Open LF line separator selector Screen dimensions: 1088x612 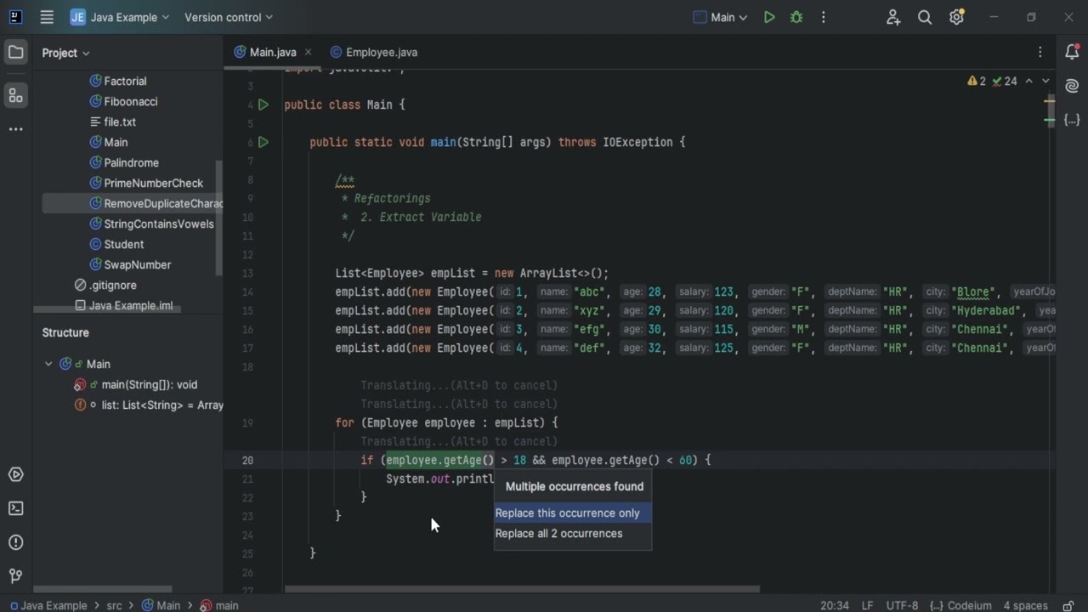coord(867,605)
